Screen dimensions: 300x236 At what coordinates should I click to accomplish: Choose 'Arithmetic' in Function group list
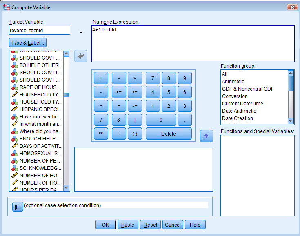233,81
